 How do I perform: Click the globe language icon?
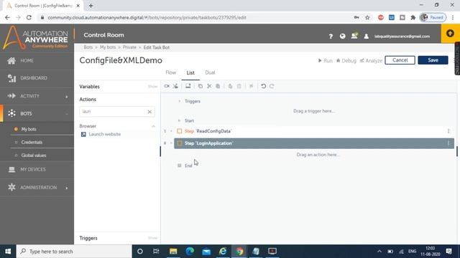click(x=342, y=37)
